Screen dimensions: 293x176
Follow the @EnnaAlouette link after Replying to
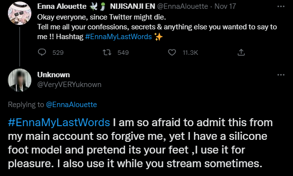tap(71, 105)
